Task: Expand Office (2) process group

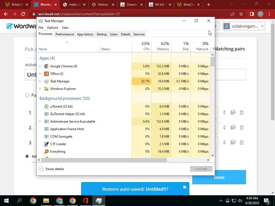Action: (40, 74)
